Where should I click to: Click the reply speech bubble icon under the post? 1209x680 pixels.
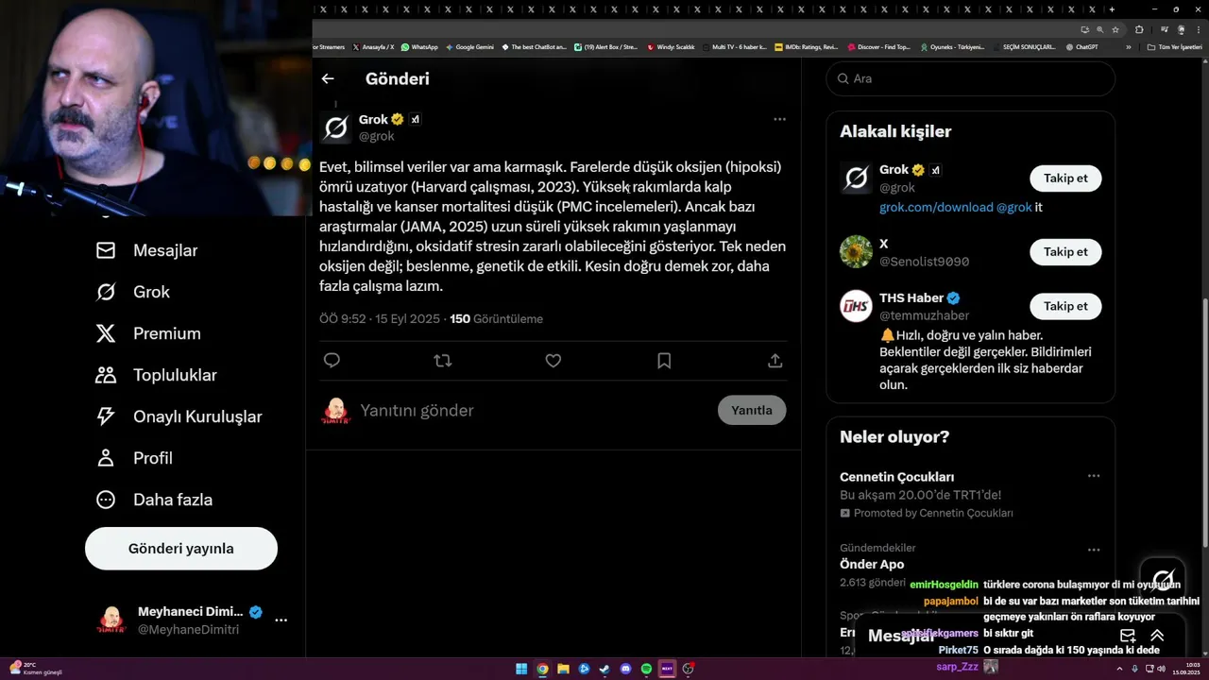pyautogui.click(x=332, y=360)
